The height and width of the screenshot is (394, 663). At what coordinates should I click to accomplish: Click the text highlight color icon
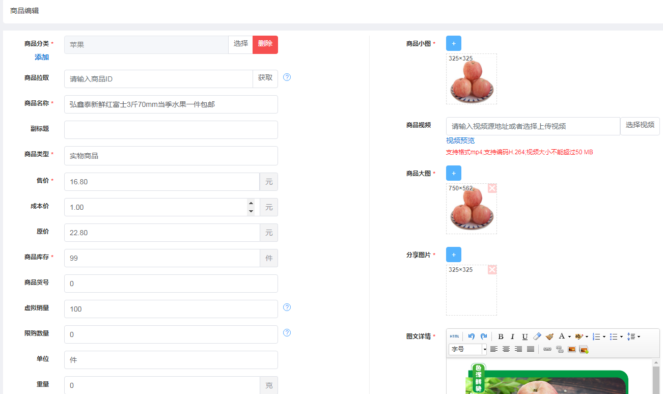click(x=579, y=336)
